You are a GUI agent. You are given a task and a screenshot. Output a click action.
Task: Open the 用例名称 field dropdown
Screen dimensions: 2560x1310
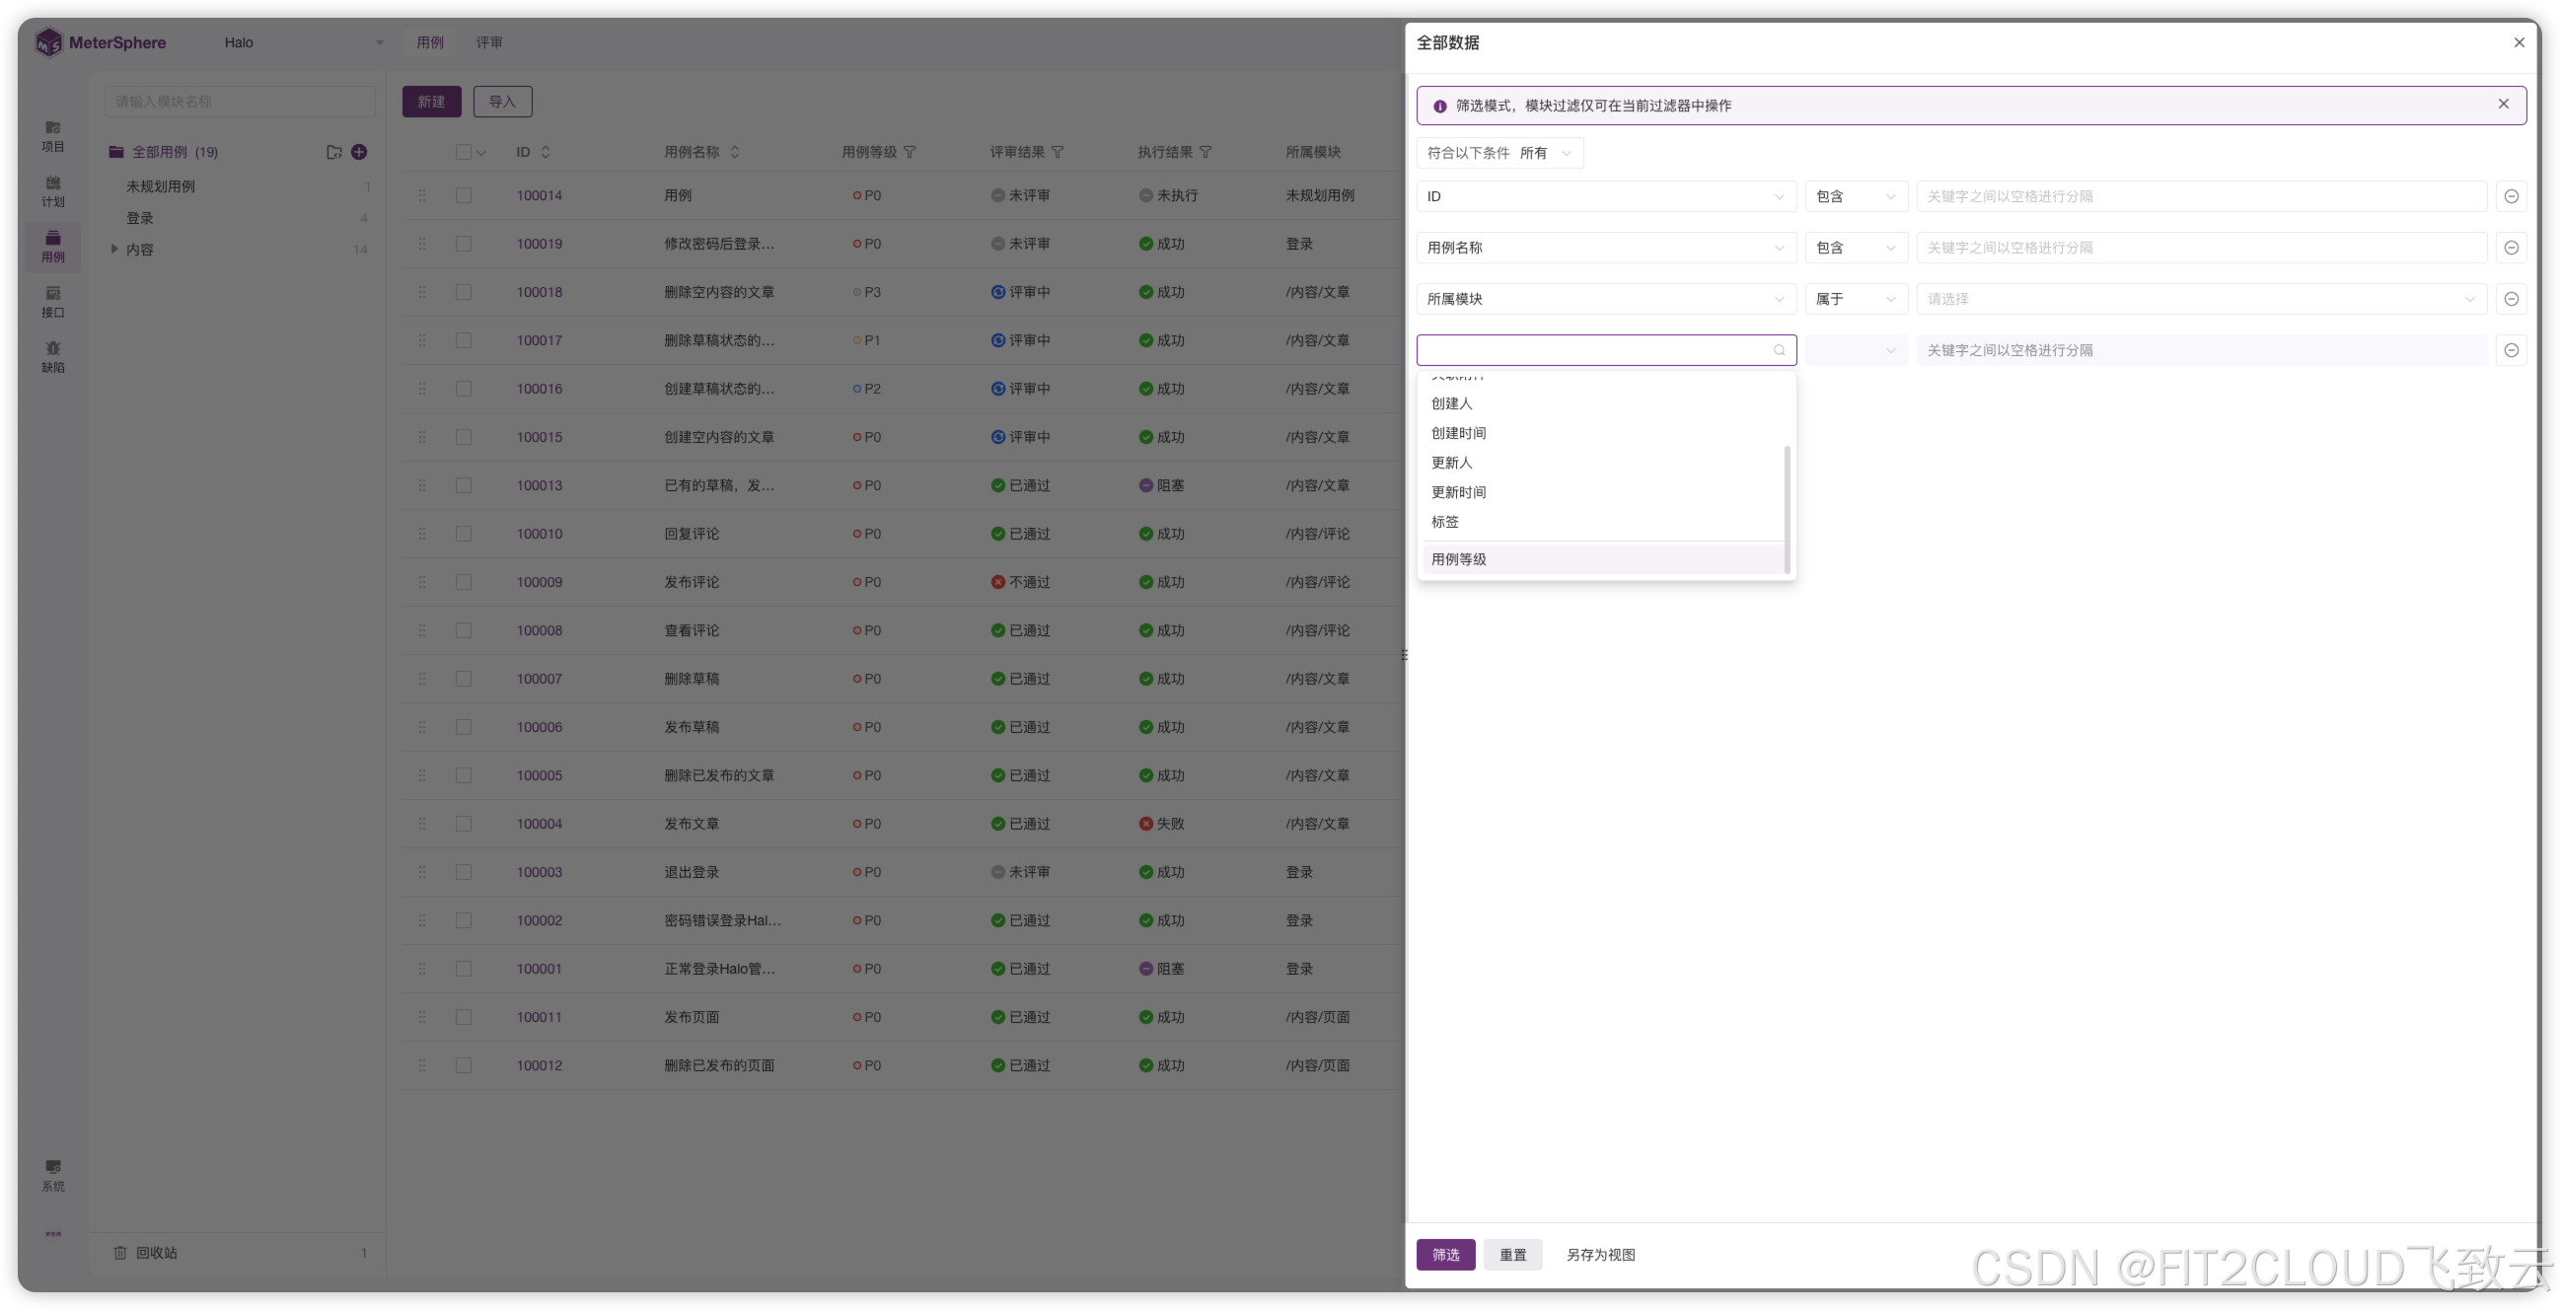[1606, 248]
